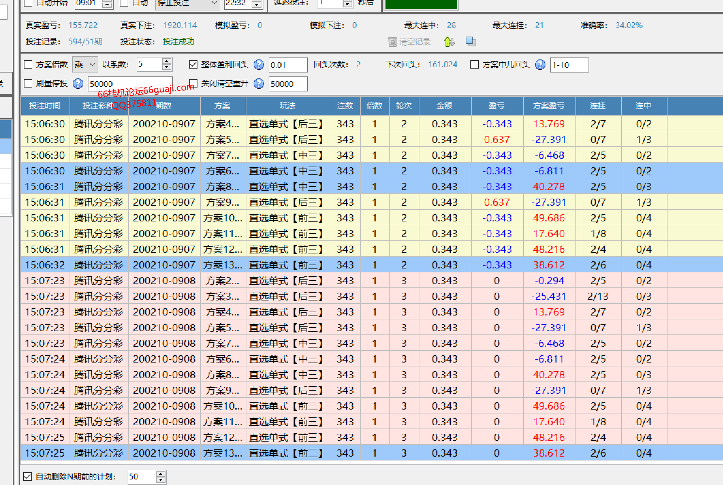
Task: Sort by the 盈亏 column header
Action: pyautogui.click(x=497, y=106)
